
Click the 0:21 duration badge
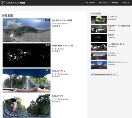(x=48, y=70)
